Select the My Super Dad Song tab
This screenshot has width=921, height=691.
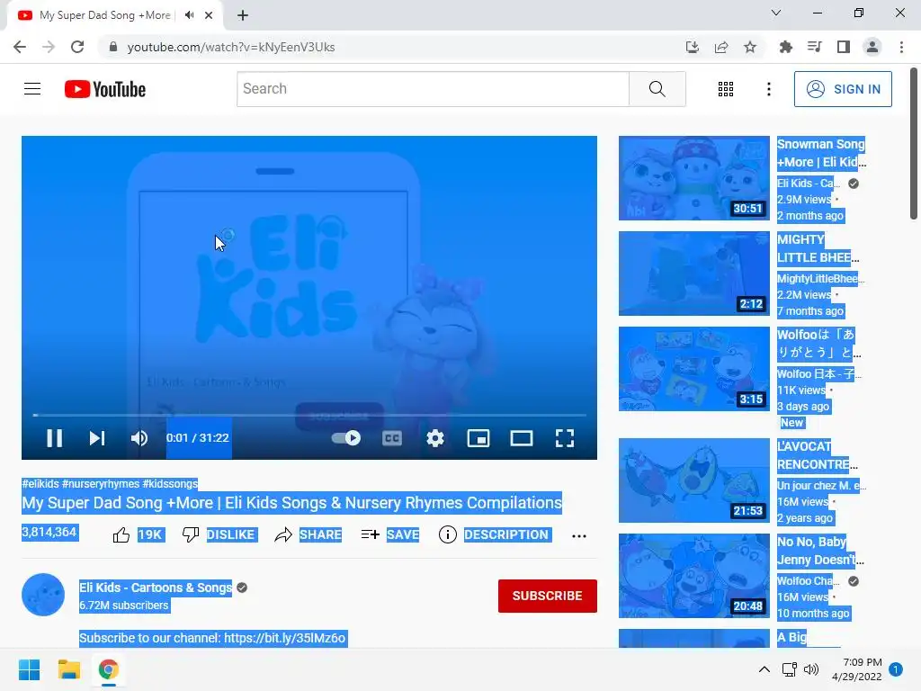tap(104, 15)
